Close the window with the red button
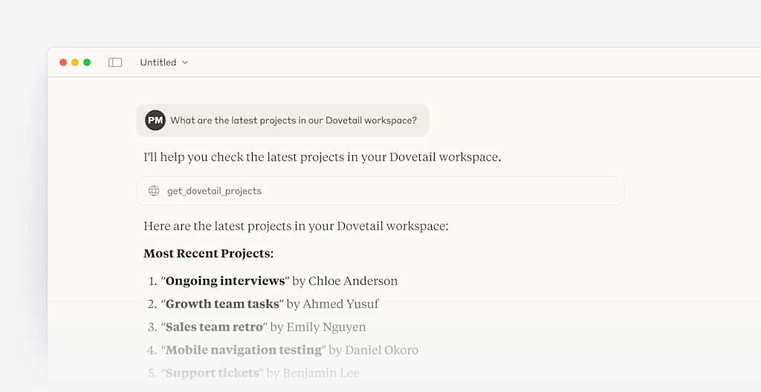The height and width of the screenshot is (392, 761). coord(63,62)
